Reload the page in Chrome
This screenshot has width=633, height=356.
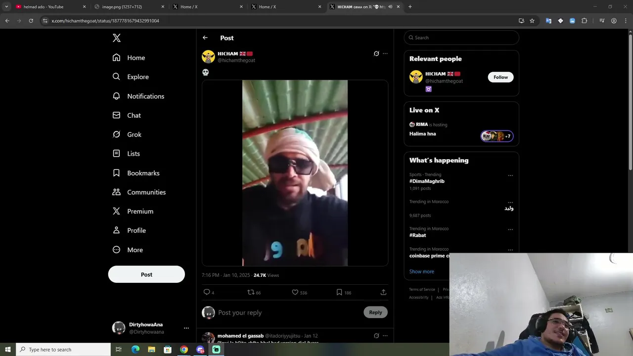coord(31,21)
